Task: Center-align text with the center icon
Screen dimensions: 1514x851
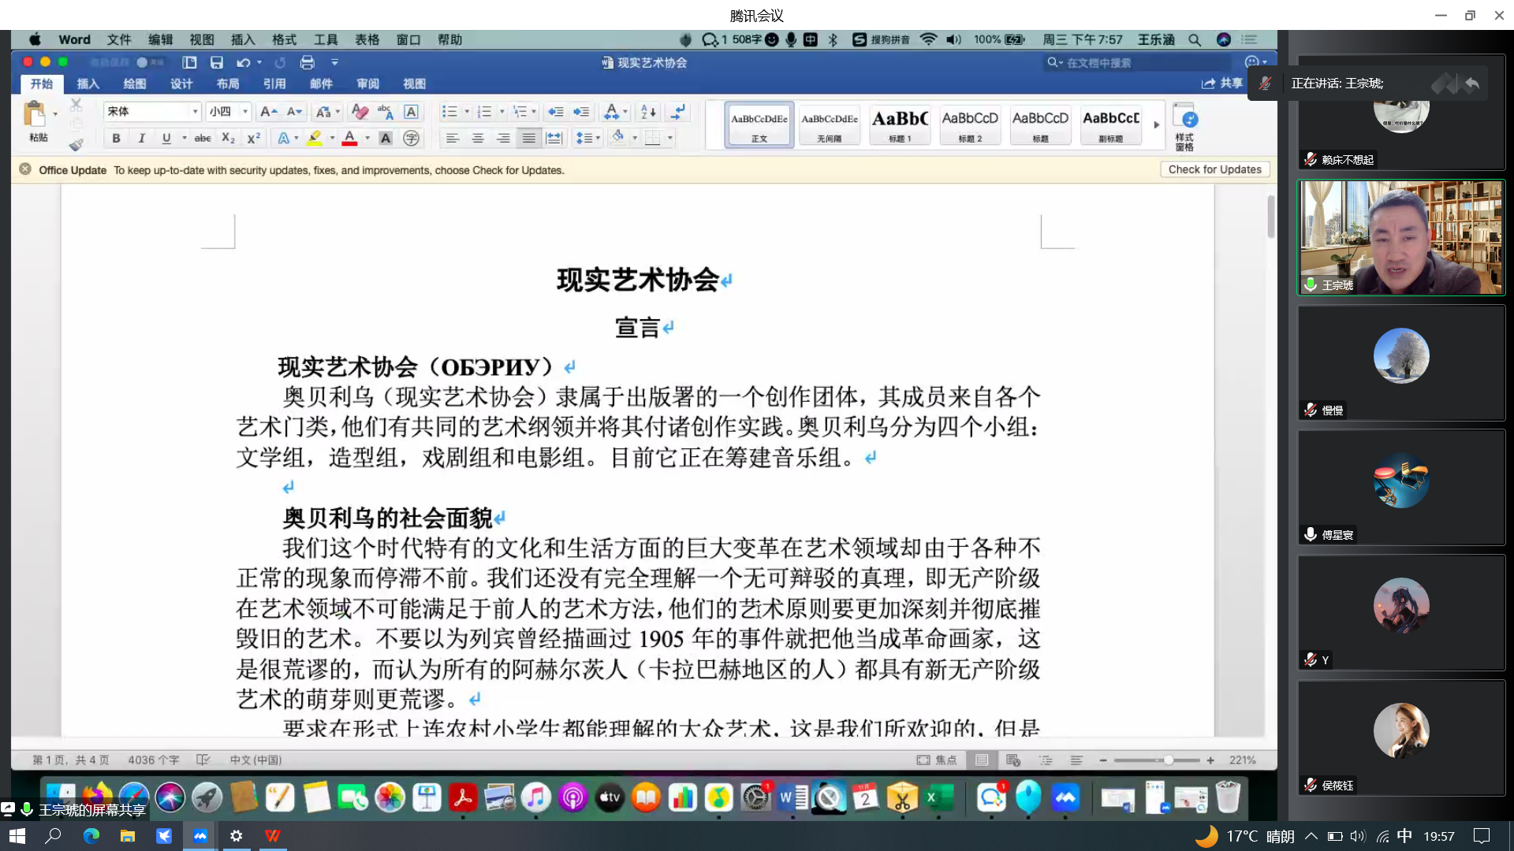Action: (478, 138)
